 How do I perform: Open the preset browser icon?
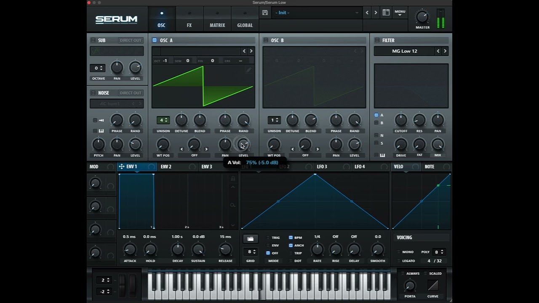tap(386, 13)
